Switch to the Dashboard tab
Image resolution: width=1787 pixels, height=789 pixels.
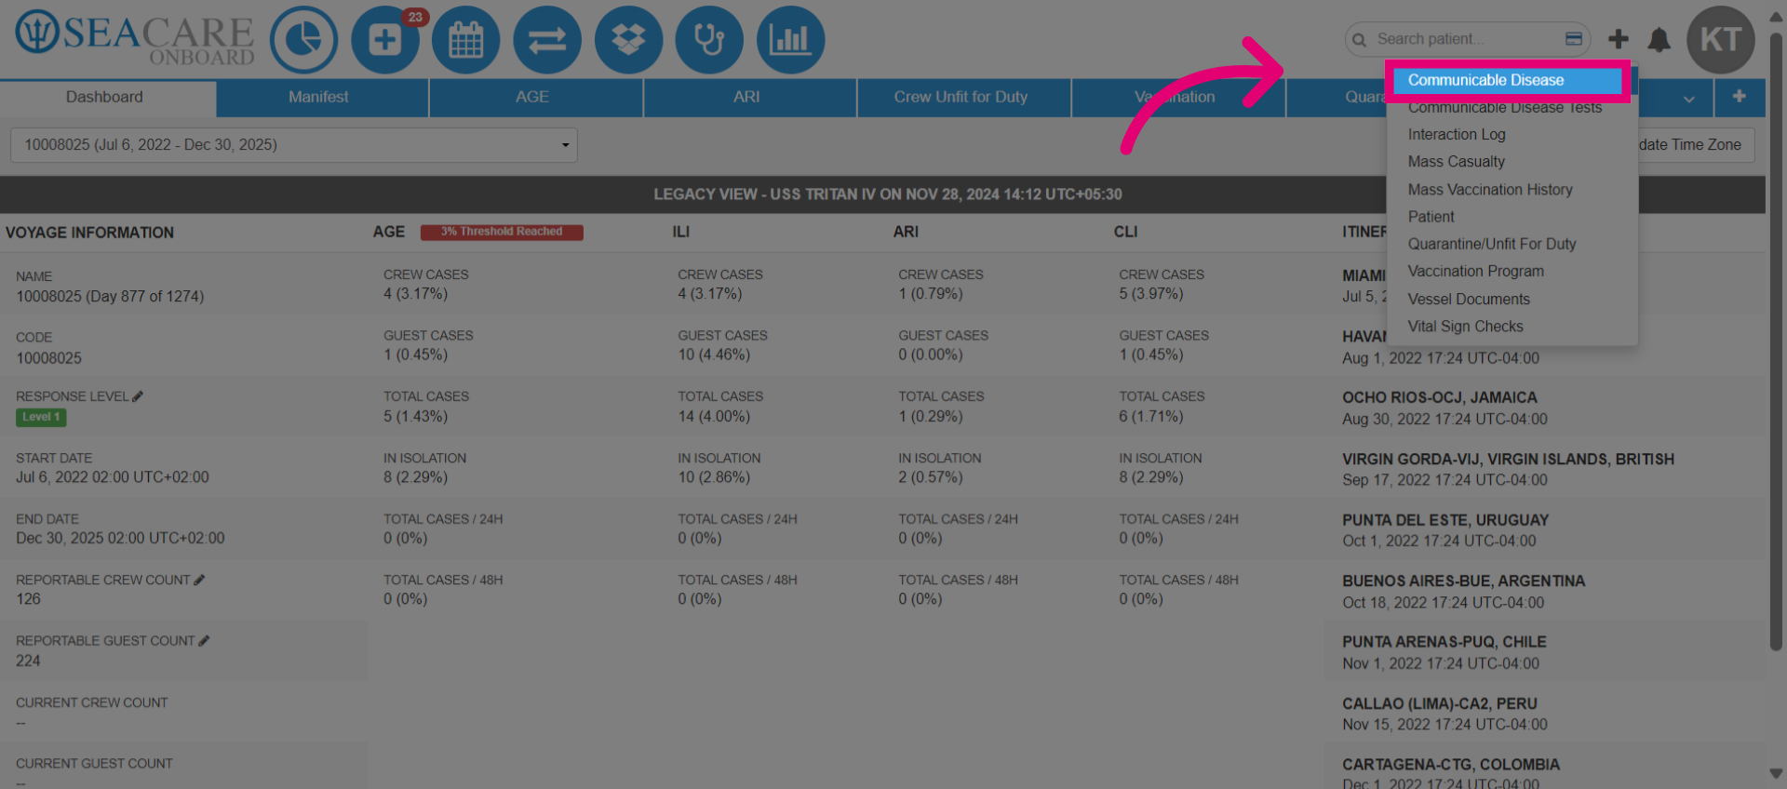coord(105,97)
